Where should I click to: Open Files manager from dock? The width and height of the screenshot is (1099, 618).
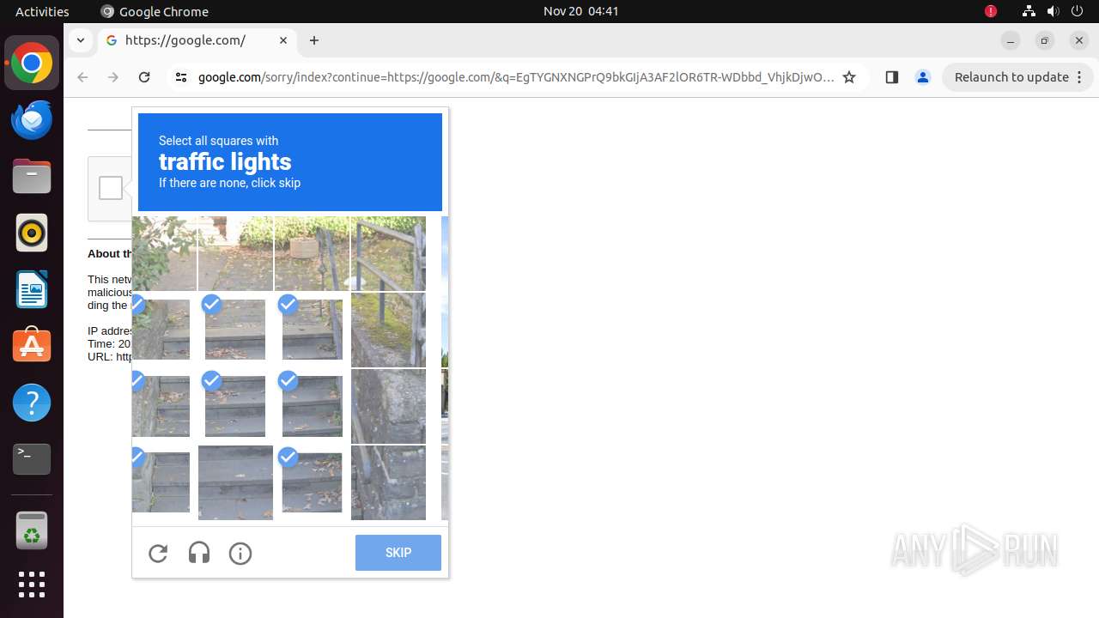[x=32, y=177]
